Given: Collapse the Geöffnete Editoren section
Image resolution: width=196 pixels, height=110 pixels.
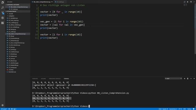Looking at the screenshot, I should (x=18, y=5).
